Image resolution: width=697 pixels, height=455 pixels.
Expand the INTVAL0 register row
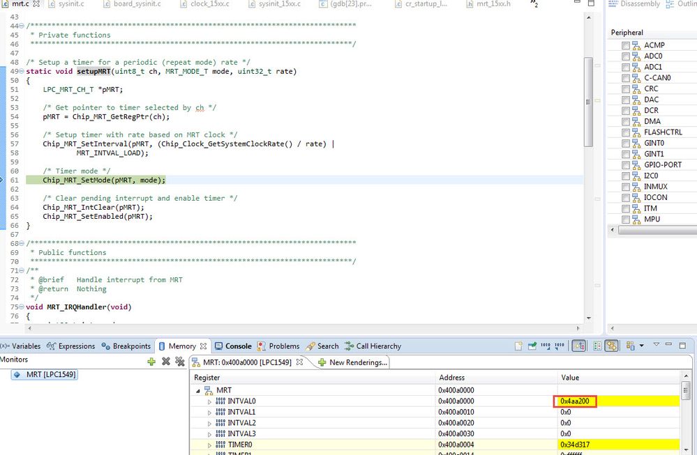(x=209, y=401)
